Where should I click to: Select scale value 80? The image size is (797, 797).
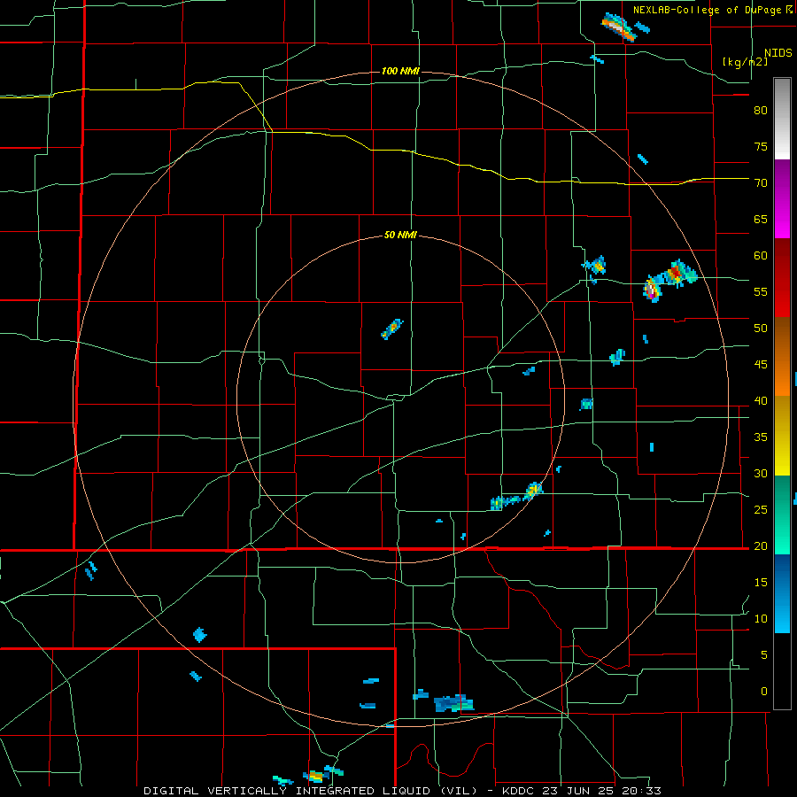[761, 111]
